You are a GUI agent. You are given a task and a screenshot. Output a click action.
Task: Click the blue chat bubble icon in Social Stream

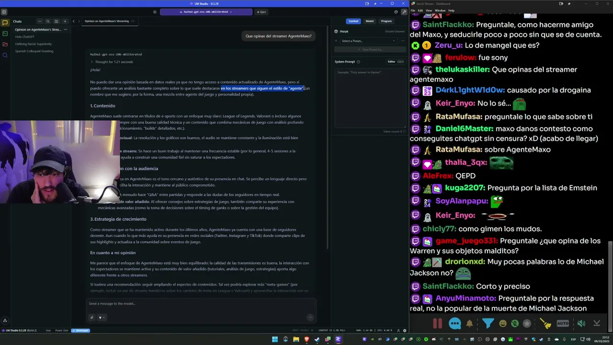coord(455,323)
